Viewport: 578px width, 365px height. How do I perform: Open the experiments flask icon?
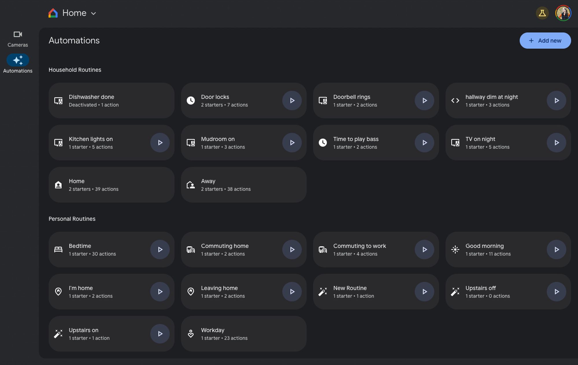point(542,13)
